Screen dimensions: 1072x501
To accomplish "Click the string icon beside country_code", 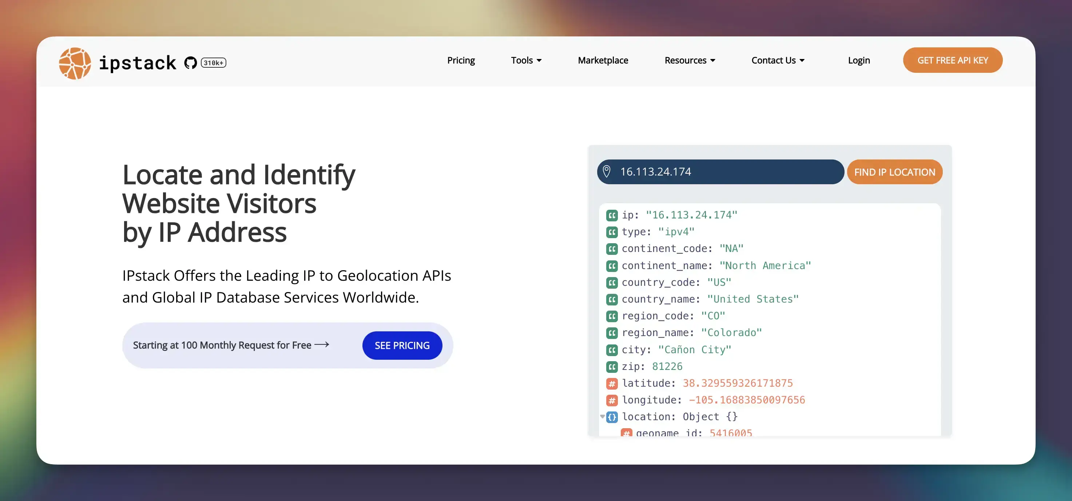I will (612, 283).
